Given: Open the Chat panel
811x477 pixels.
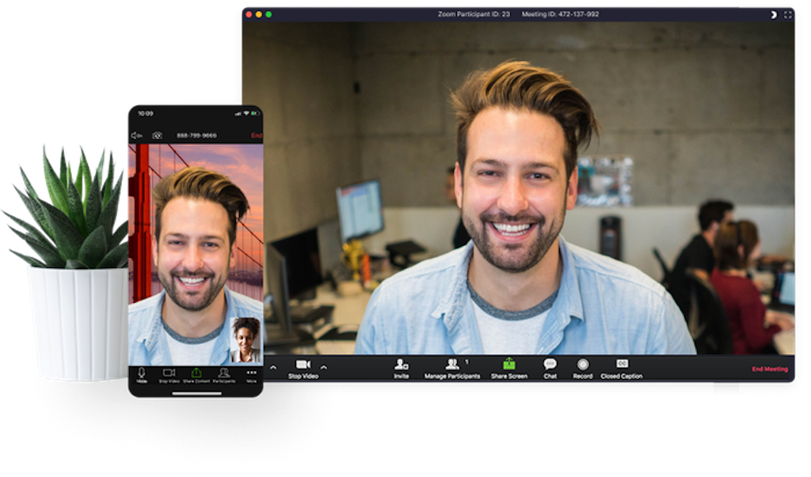Looking at the screenshot, I should click(x=550, y=365).
